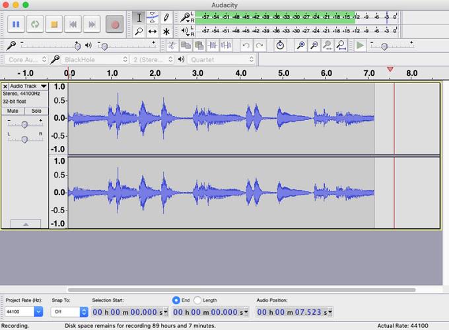The height and width of the screenshot is (330, 449).
Task: Click the Sync-Lock clock icon
Action: point(280,46)
